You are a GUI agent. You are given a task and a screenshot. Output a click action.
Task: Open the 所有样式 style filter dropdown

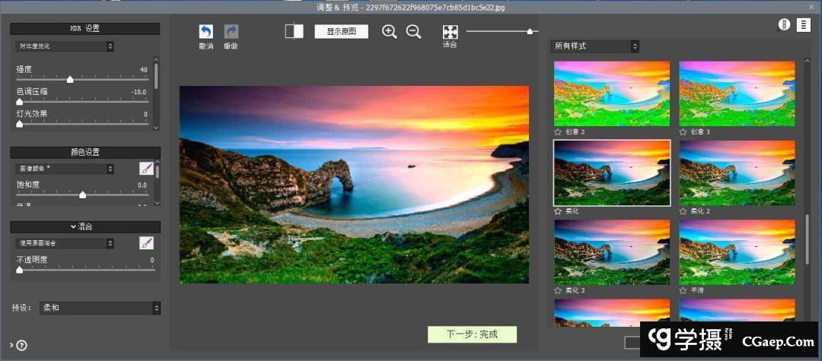tap(595, 46)
